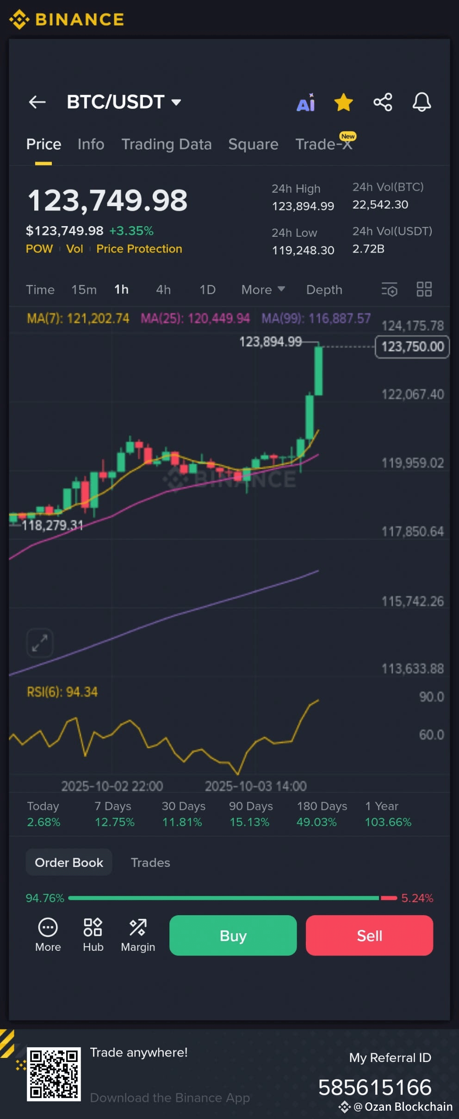The width and height of the screenshot is (459, 1119).
Task: Toggle the yellow favorite star
Action: [343, 102]
